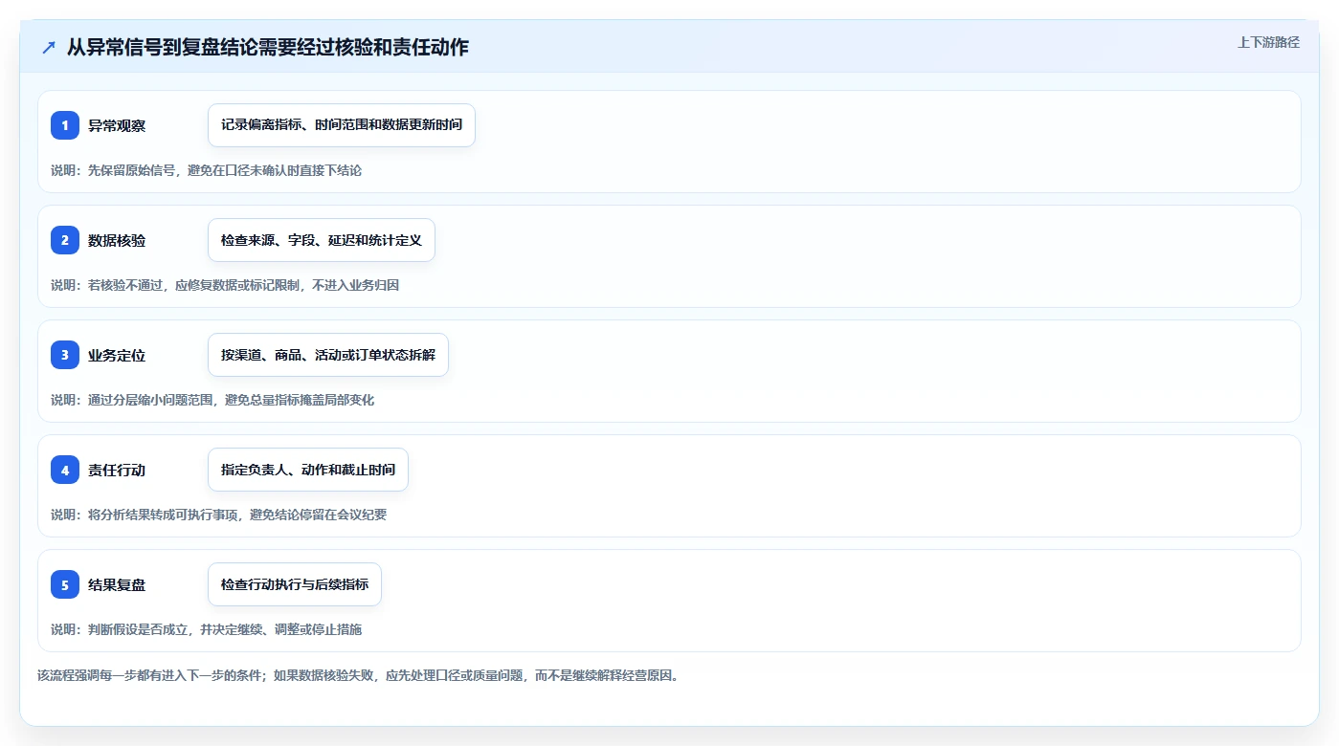Image resolution: width=1339 pixels, height=746 pixels.
Task: Click the 指定负责人、动作和截止时间 chip
Action: pos(308,470)
